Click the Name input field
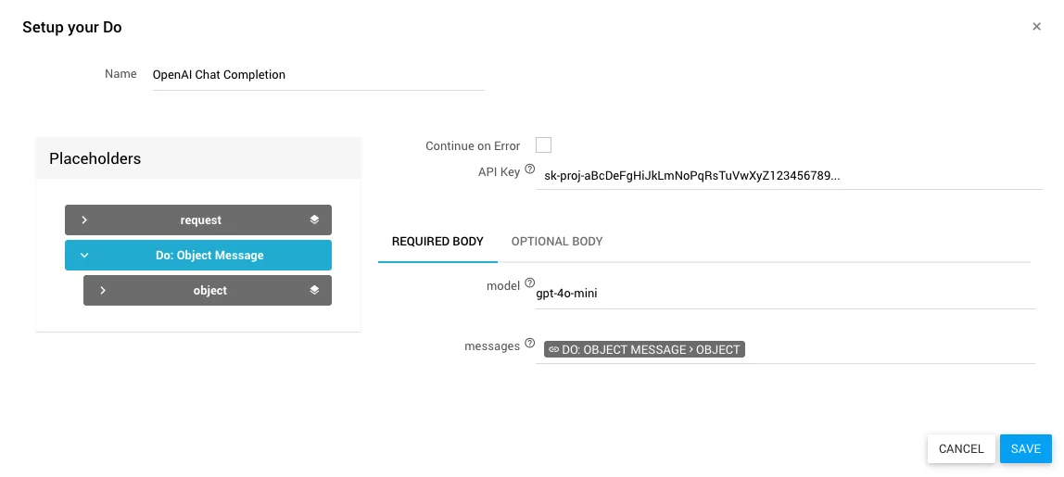1064x477 pixels. coord(318,75)
